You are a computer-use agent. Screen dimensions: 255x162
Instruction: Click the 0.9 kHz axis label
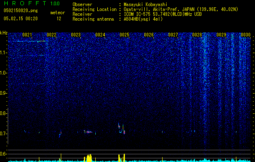[3, 93]
